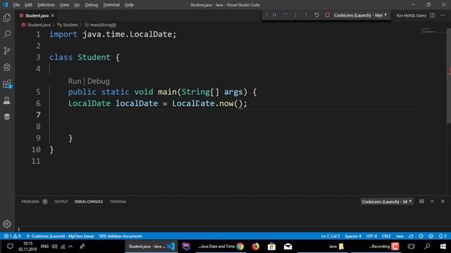This screenshot has height=253, width=451.
Task: Open Microsoft Store from taskbar
Action: click(x=271, y=247)
